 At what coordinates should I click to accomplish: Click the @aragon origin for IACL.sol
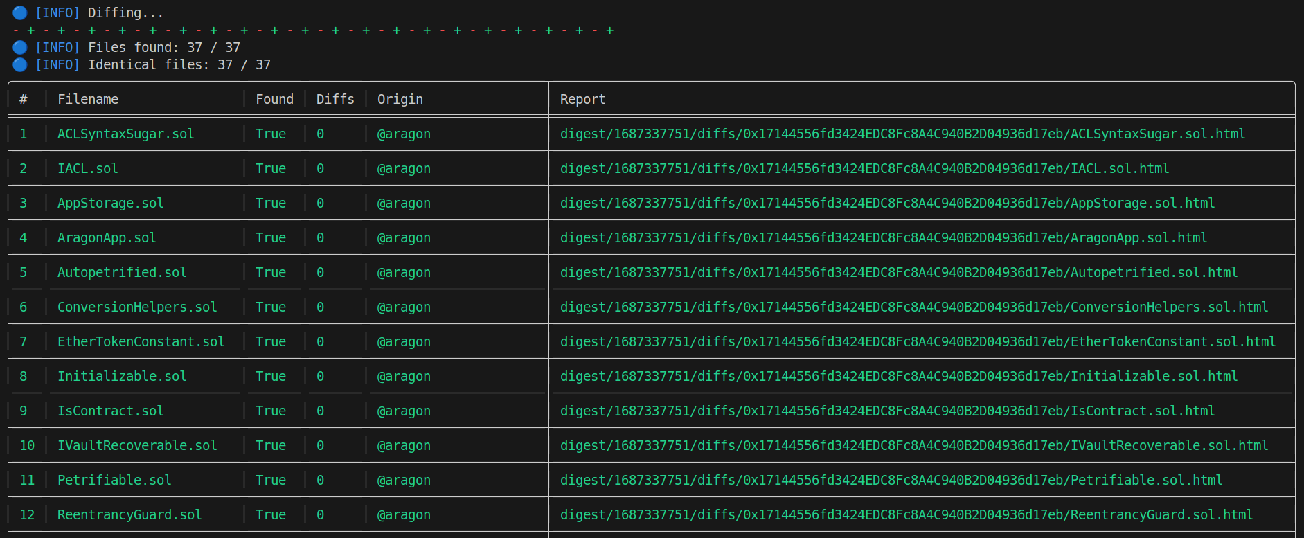[x=404, y=168]
